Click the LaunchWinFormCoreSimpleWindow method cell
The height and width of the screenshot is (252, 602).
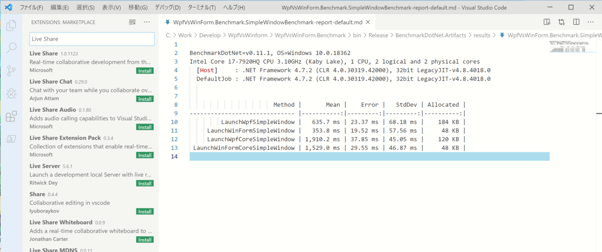pyautogui.click(x=244, y=148)
